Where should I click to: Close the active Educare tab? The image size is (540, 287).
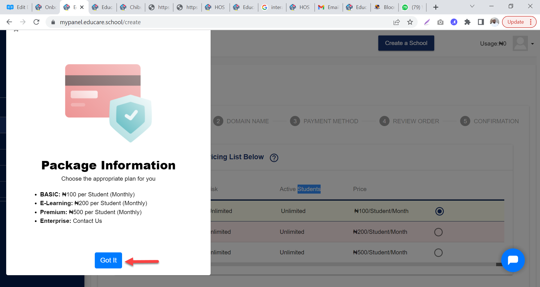(82, 7)
